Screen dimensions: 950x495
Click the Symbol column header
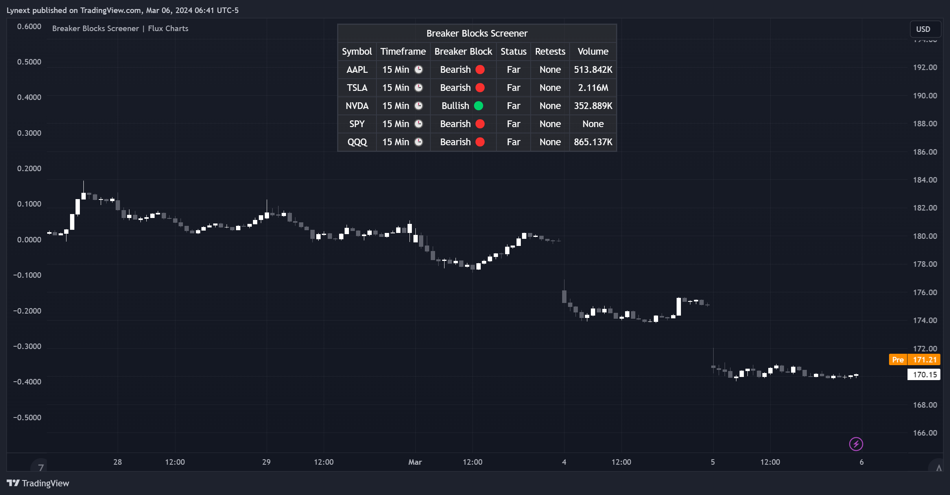357,51
